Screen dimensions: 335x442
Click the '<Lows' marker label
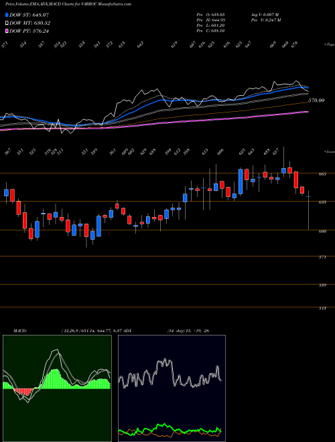(330, 151)
